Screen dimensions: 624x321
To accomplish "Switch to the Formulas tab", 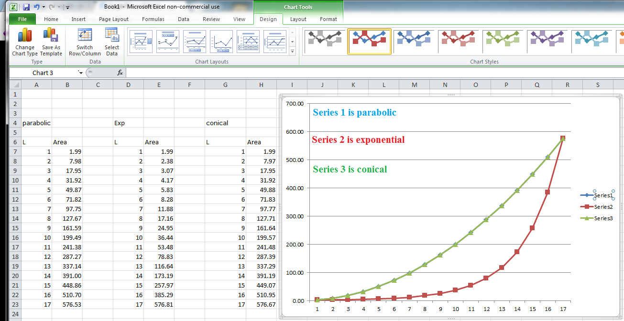I will 153,19.
